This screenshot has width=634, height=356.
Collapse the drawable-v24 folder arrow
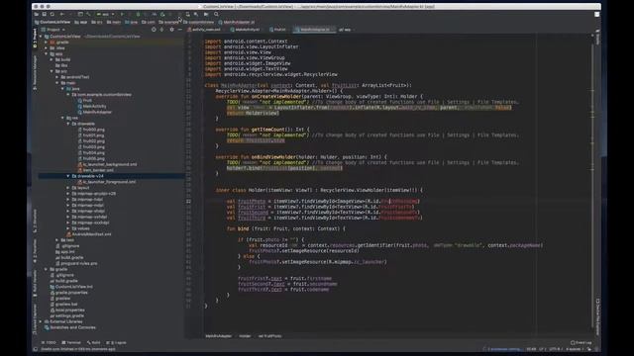point(68,176)
